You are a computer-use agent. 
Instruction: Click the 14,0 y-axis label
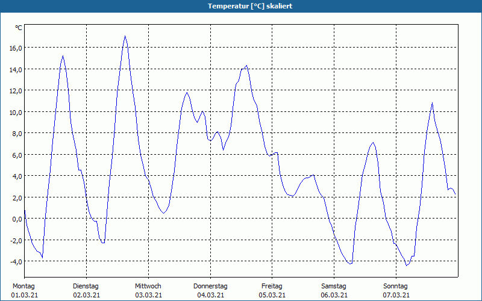coord(17,69)
